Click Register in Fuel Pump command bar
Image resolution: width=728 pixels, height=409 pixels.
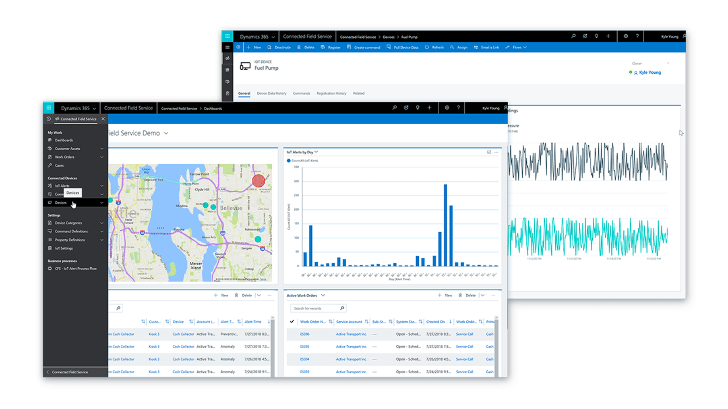click(x=331, y=47)
